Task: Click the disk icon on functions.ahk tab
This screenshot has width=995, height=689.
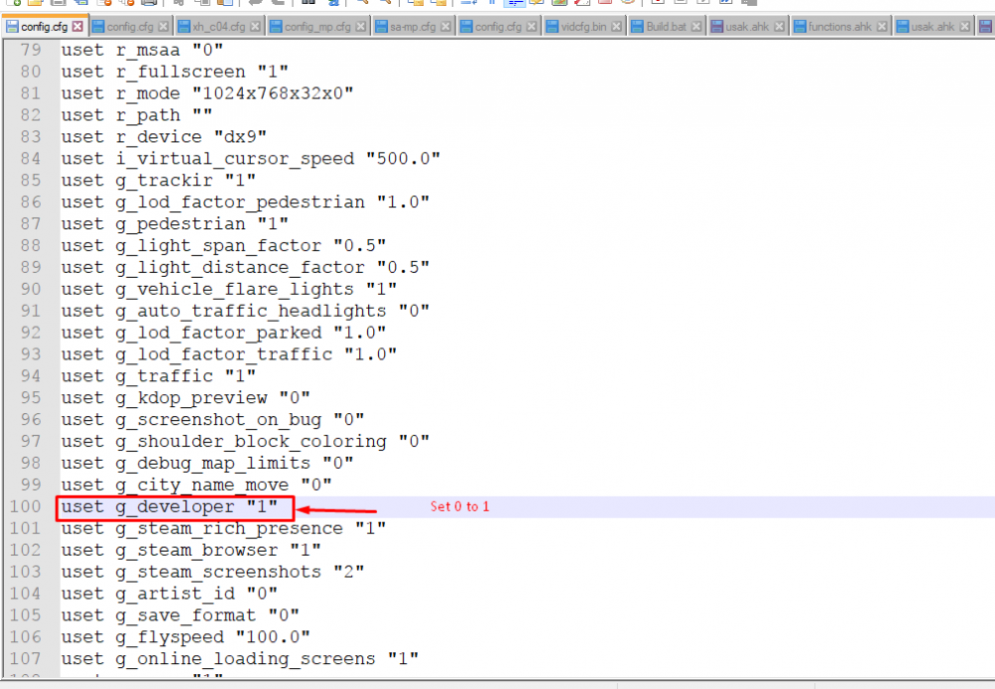Action: click(x=799, y=26)
